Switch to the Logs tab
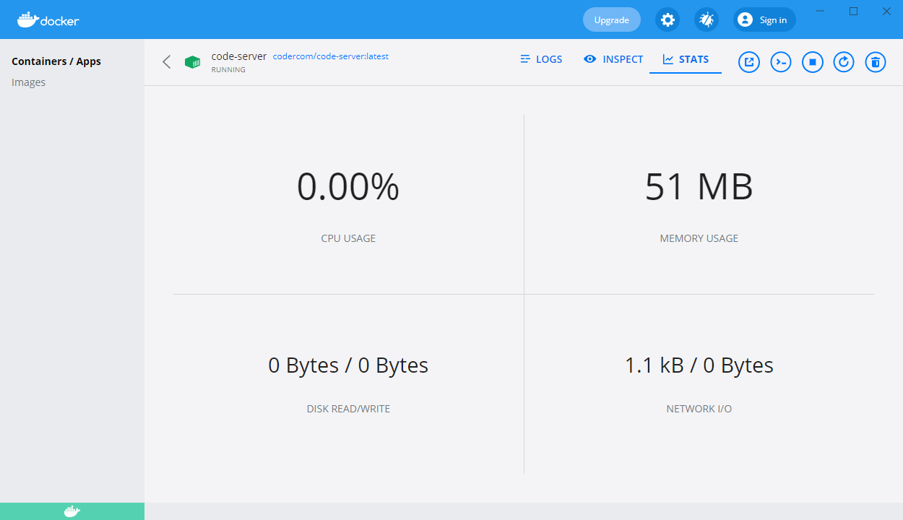 [x=541, y=59]
